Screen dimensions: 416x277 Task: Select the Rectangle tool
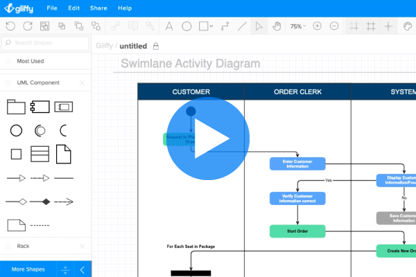tap(203, 26)
